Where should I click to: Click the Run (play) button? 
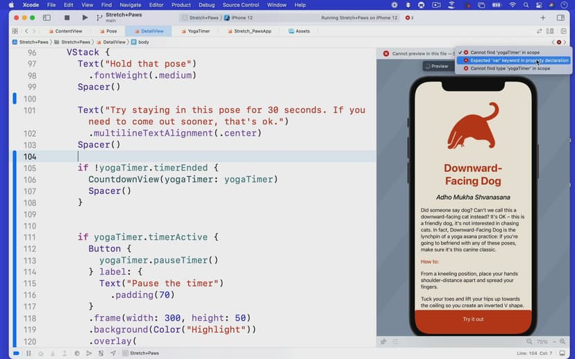pos(85,17)
